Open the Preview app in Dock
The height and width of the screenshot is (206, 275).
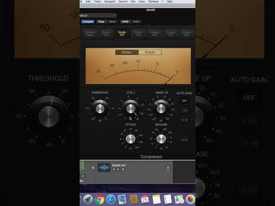[x=122, y=200]
